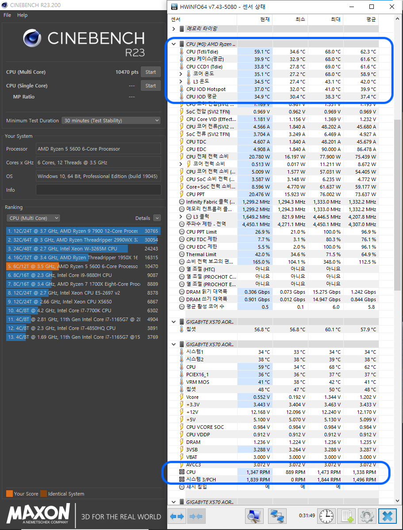Viewport: 403px width, 530px height.
Task: Expand the 메모리 타이밍 sensor group
Action: (x=174, y=29)
